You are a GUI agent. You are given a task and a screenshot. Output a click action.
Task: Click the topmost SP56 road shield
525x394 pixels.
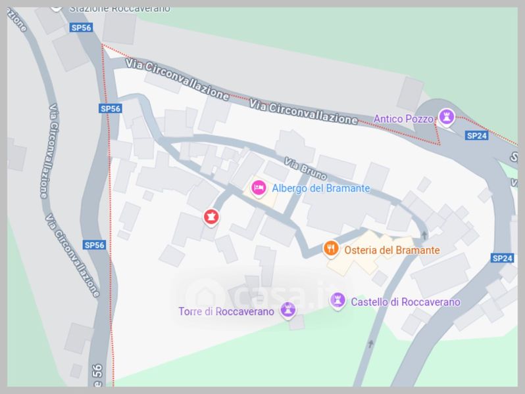click(x=82, y=28)
